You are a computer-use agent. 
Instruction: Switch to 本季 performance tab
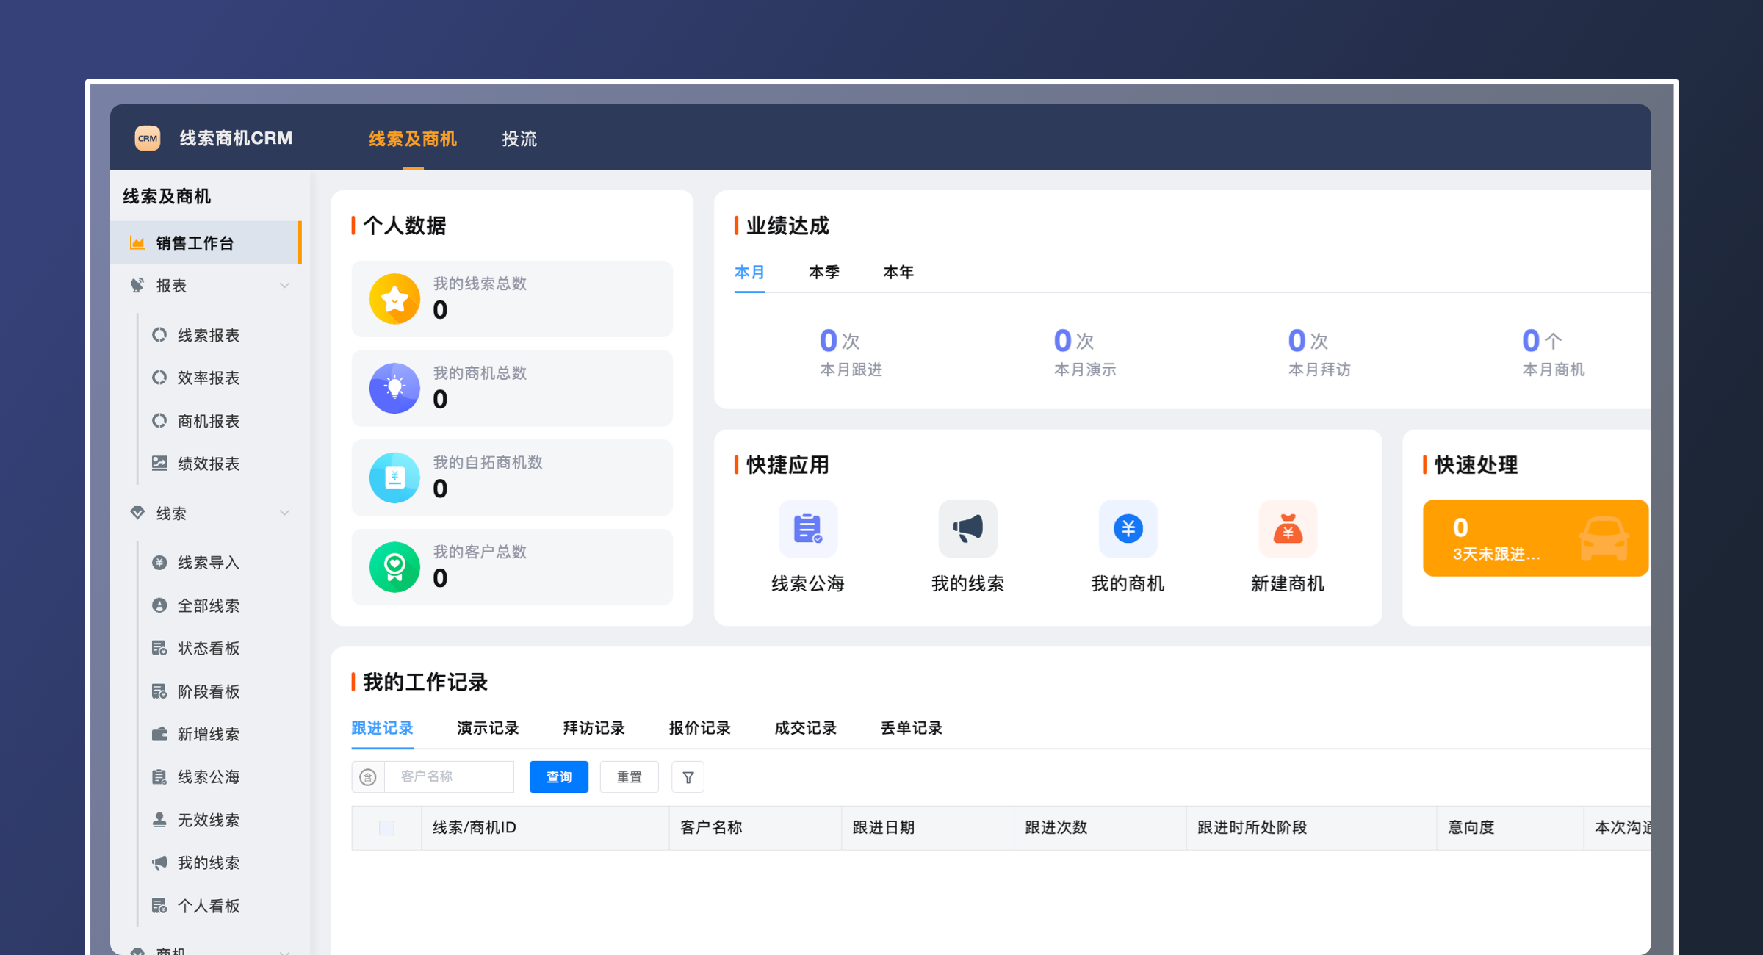pos(824,272)
